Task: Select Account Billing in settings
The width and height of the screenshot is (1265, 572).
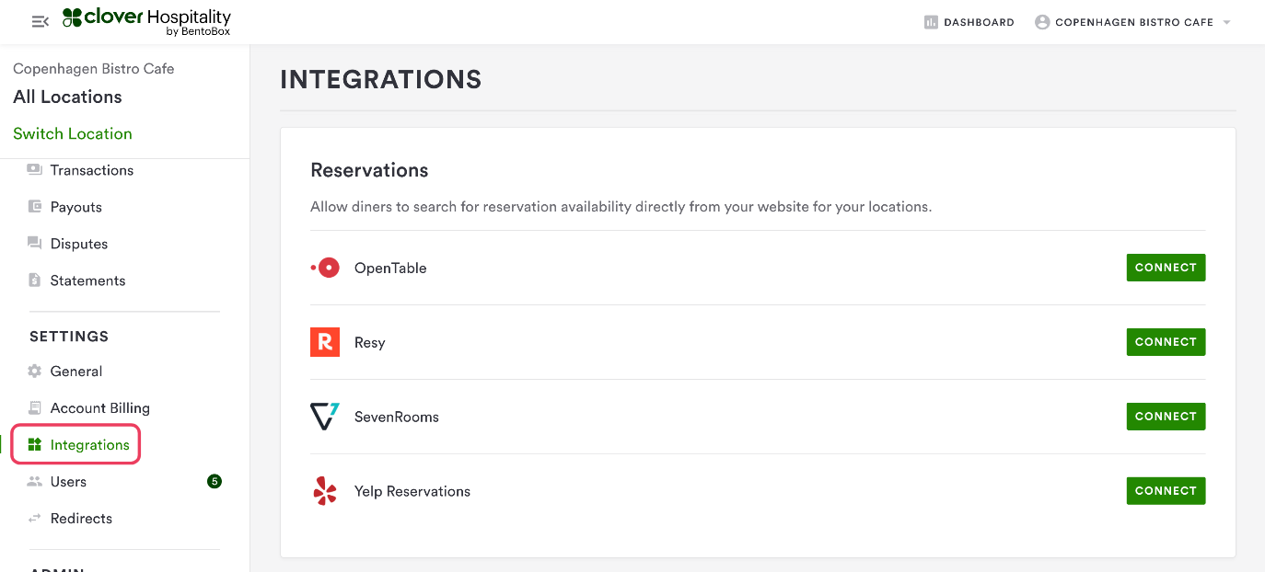Action: (99, 408)
